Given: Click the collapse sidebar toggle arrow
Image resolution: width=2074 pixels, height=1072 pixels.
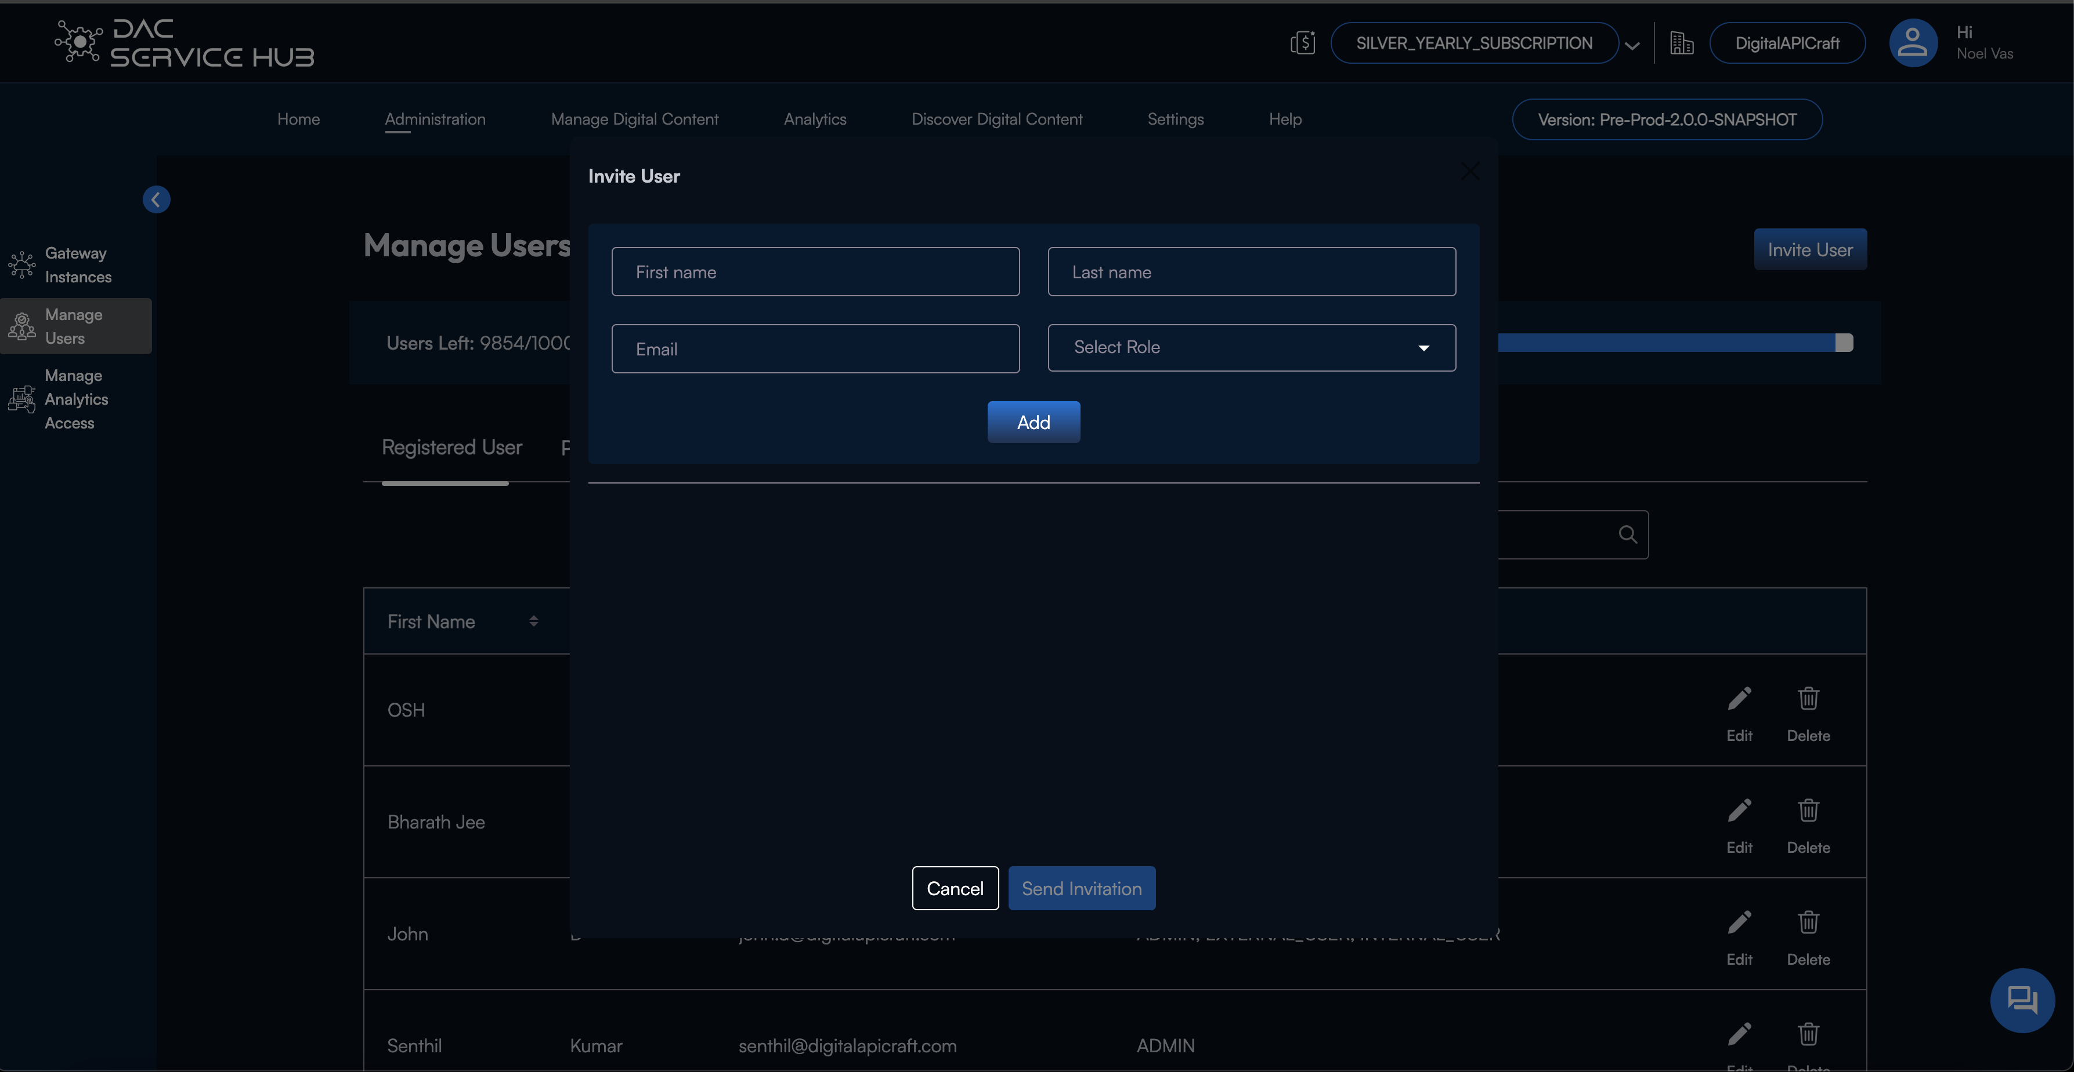Looking at the screenshot, I should click(x=157, y=198).
